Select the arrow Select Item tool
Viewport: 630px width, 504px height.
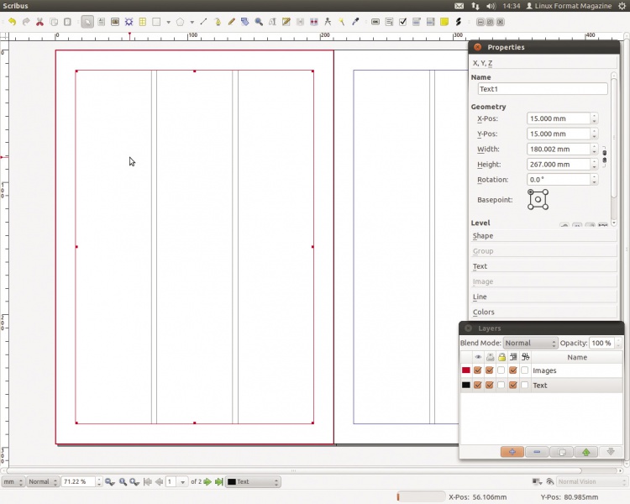tap(87, 22)
